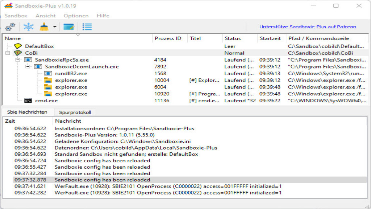The image size is (371, 209).
Task: Open the Sandbox menu
Action: click(x=16, y=16)
